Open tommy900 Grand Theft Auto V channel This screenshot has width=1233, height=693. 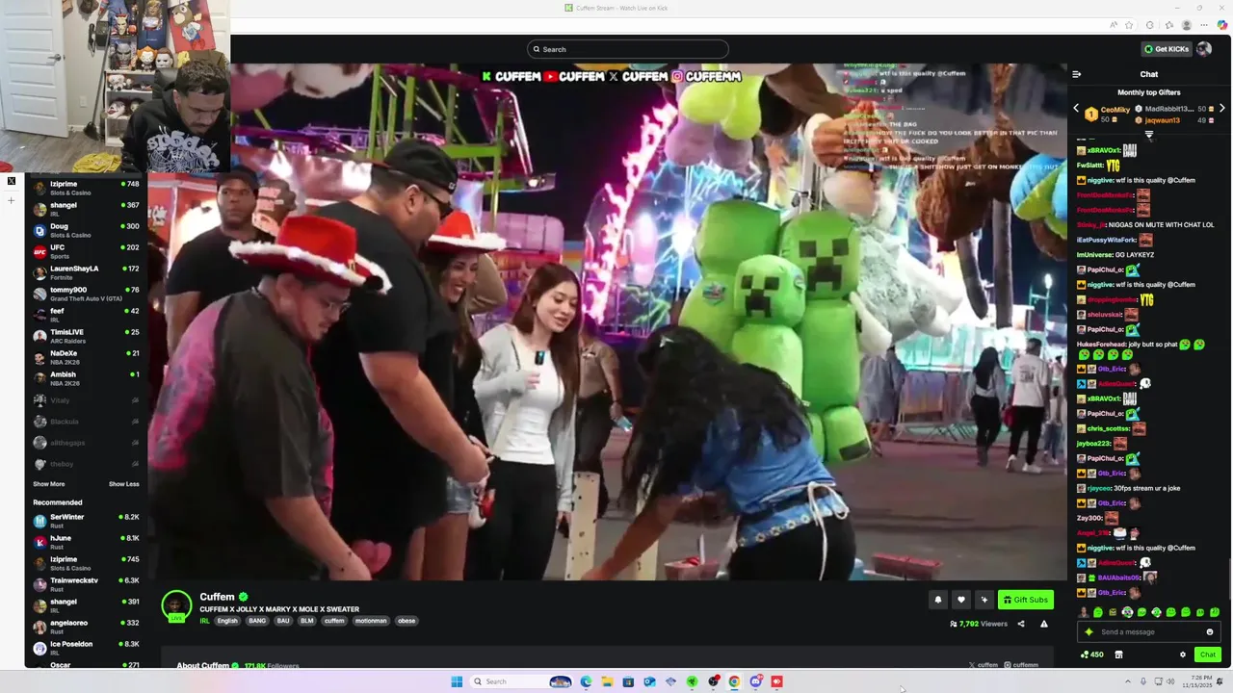click(x=87, y=294)
